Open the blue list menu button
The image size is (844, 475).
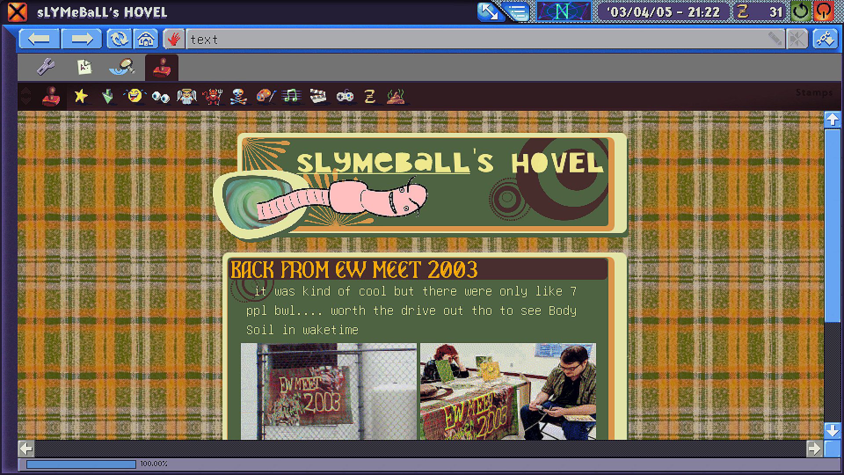[x=518, y=11]
